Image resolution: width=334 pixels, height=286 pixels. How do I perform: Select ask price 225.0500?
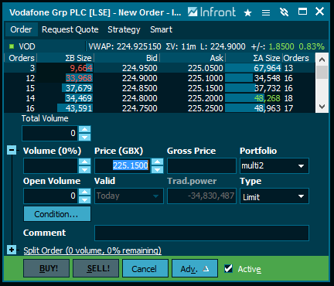206,68
